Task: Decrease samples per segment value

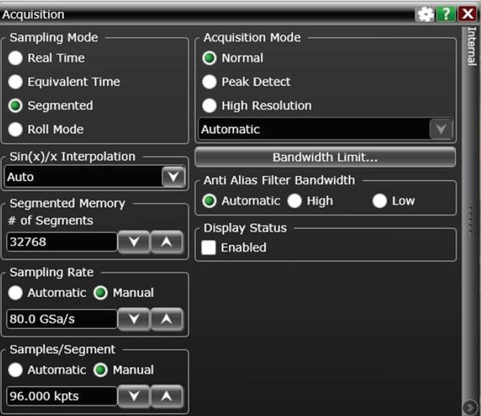Action: coord(134,396)
